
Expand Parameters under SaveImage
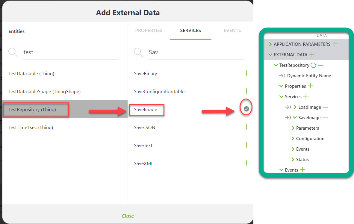(x=293, y=128)
